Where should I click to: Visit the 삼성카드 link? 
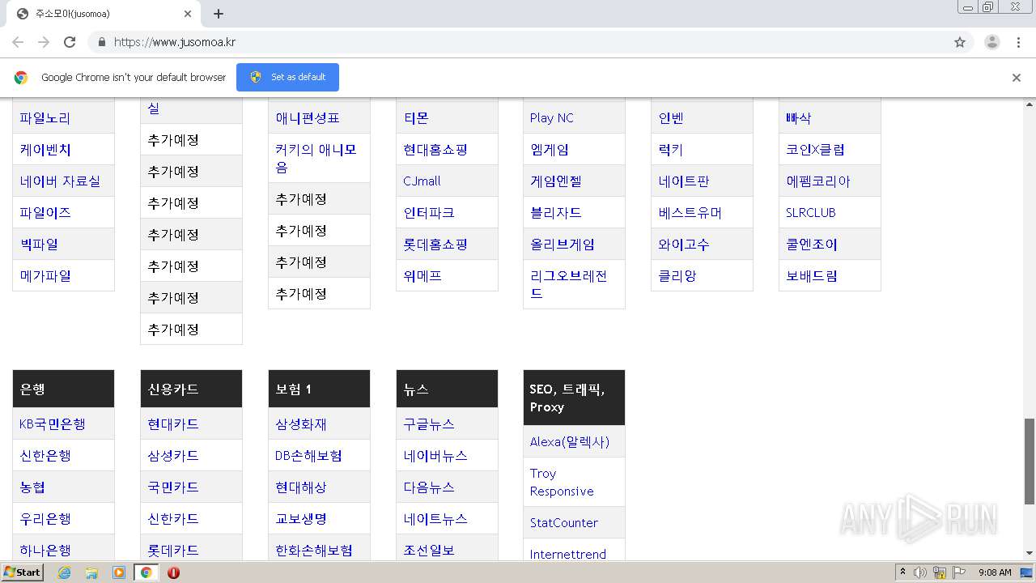coord(173,456)
